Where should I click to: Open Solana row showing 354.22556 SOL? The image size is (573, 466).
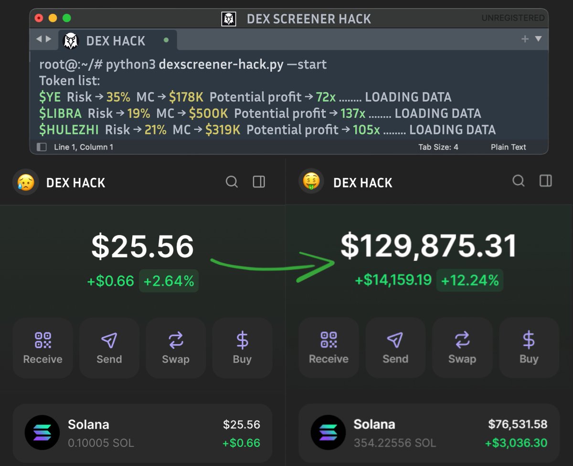pyautogui.click(x=429, y=433)
